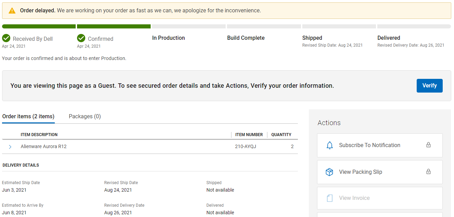Click the Shipped stage label in the tracker

coord(312,38)
